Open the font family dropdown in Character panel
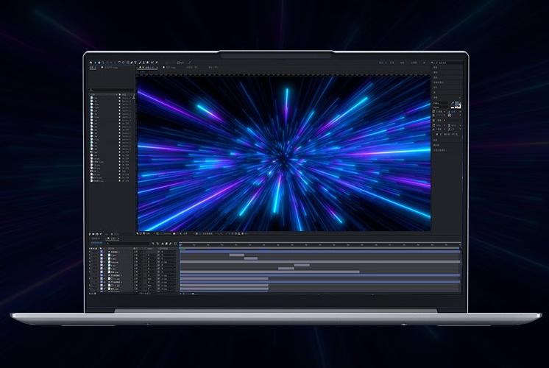Screen dimensions: 549x368 (441, 103)
